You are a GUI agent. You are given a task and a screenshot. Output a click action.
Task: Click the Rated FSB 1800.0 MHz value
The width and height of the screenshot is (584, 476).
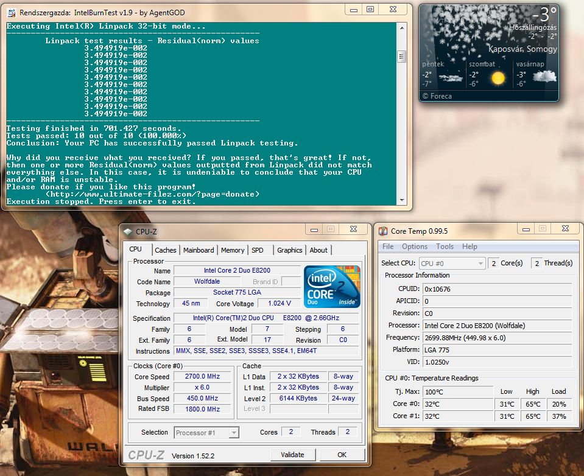[x=202, y=409]
